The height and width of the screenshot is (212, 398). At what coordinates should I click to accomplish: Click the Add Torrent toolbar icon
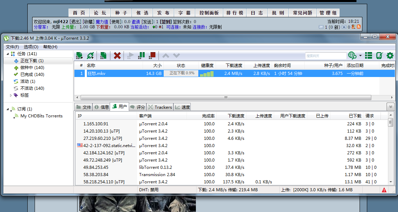point(79,56)
